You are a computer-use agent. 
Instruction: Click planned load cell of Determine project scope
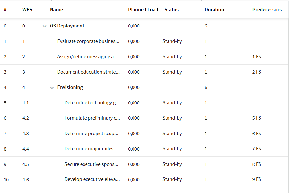coord(134,134)
